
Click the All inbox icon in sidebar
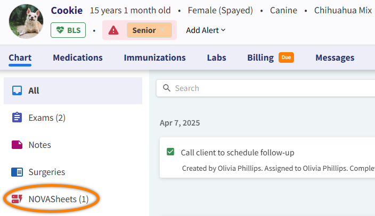pyautogui.click(x=17, y=90)
